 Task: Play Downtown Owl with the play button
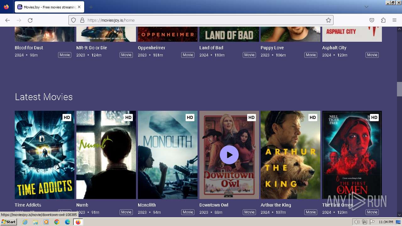[229, 155]
